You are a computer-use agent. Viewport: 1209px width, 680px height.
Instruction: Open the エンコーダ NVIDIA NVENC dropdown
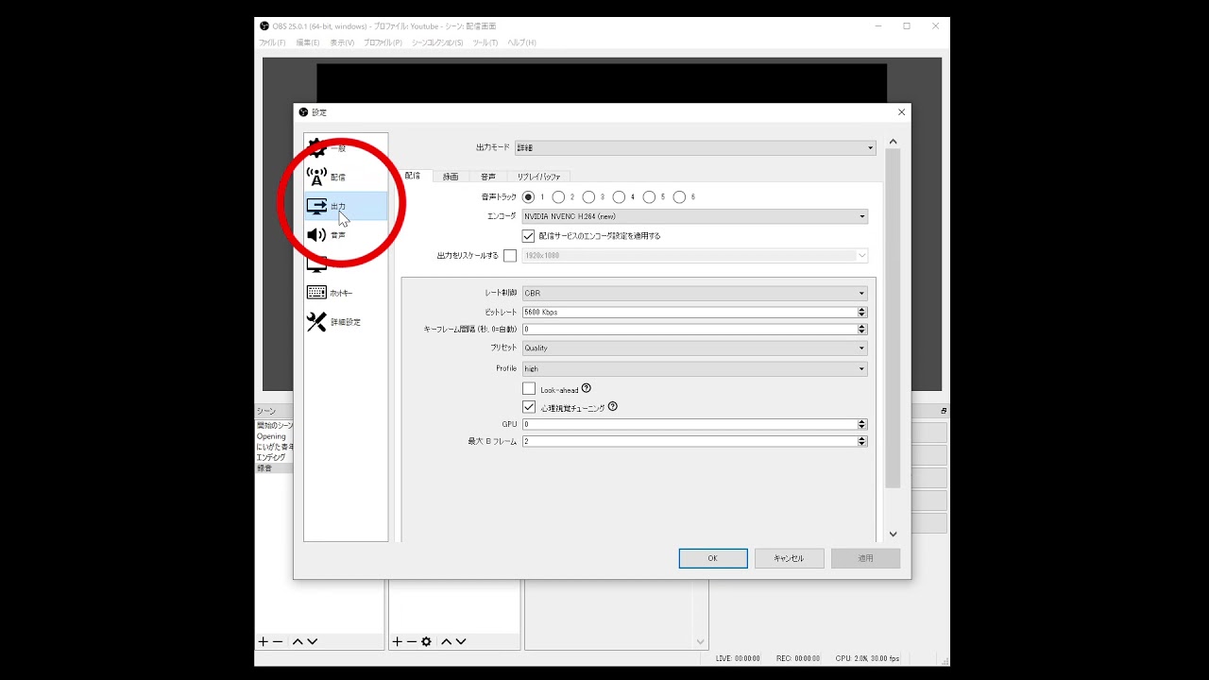pyautogui.click(x=695, y=216)
